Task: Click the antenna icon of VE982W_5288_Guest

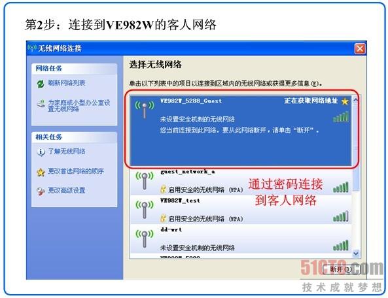Action: 145,110
